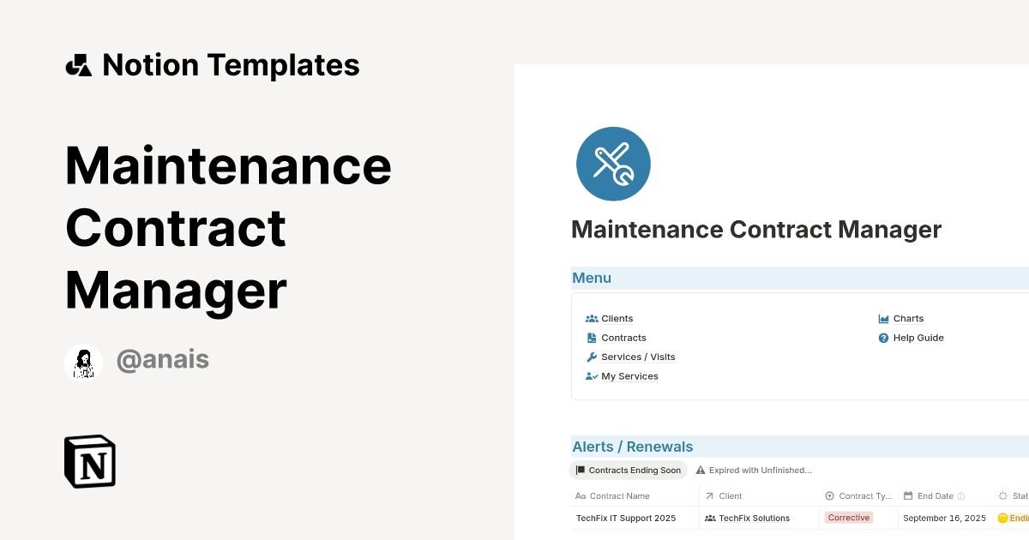The height and width of the screenshot is (540, 1029).
Task: Click the Notion logo icon on the left
Action: click(89, 461)
